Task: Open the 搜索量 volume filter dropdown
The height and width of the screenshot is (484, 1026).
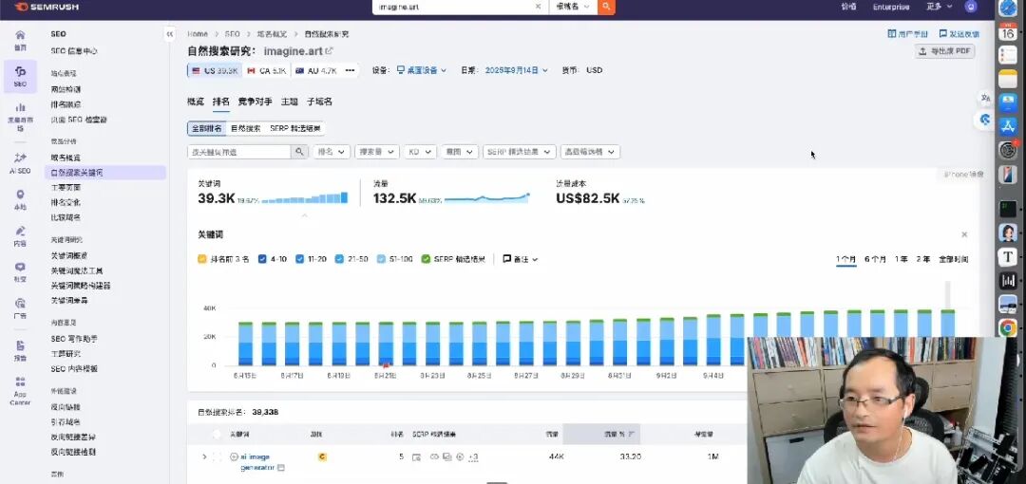Action: [x=377, y=152]
